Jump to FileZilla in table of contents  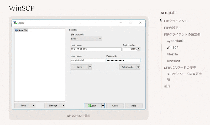pos(172,54)
